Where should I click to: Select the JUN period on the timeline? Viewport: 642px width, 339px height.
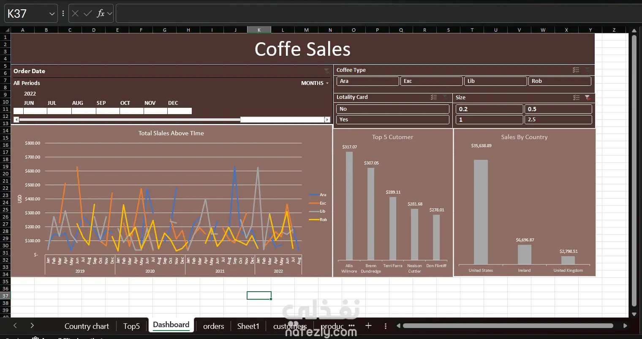pos(35,111)
